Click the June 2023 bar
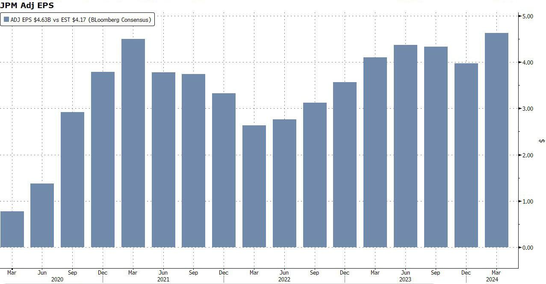The width and height of the screenshot is (546, 284). (405, 146)
